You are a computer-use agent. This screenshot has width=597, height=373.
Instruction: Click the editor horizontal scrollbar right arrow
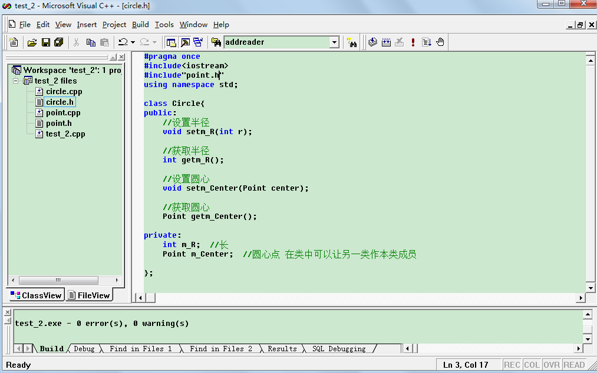pyautogui.click(x=580, y=298)
